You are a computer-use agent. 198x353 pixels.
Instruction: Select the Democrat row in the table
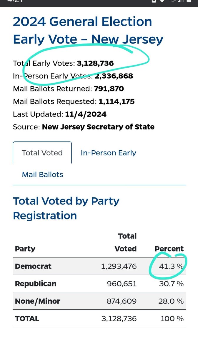pyautogui.click(x=99, y=266)
